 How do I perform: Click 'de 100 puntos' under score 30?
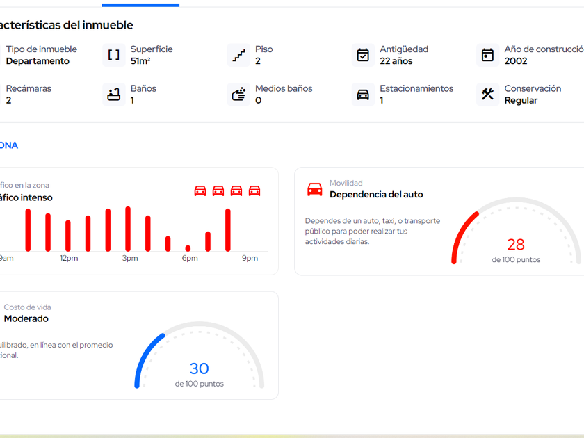pyautogui.click(x=200, y=384)
